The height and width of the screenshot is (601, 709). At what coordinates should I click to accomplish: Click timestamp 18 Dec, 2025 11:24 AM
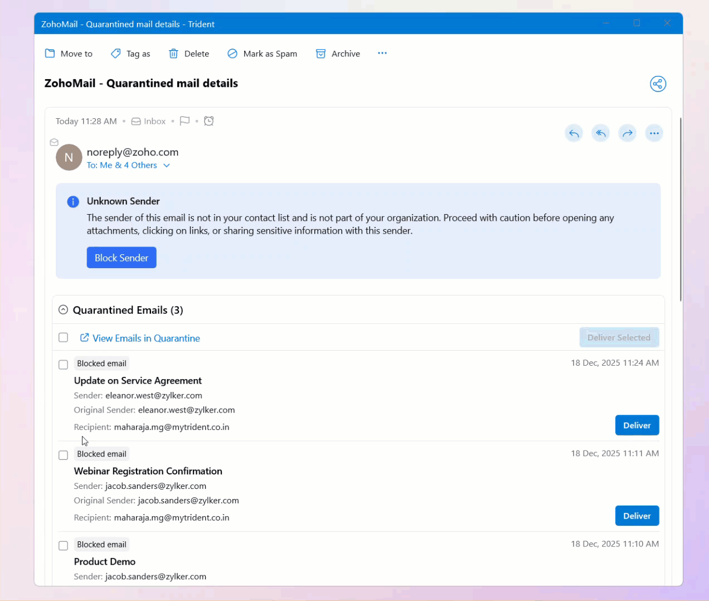615,363
